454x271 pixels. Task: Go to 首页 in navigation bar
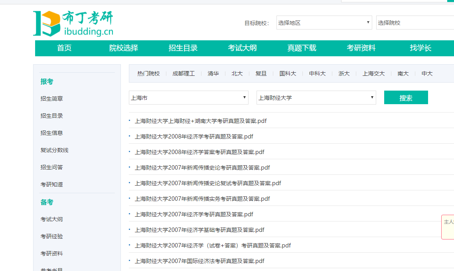[x=64, y=48]
